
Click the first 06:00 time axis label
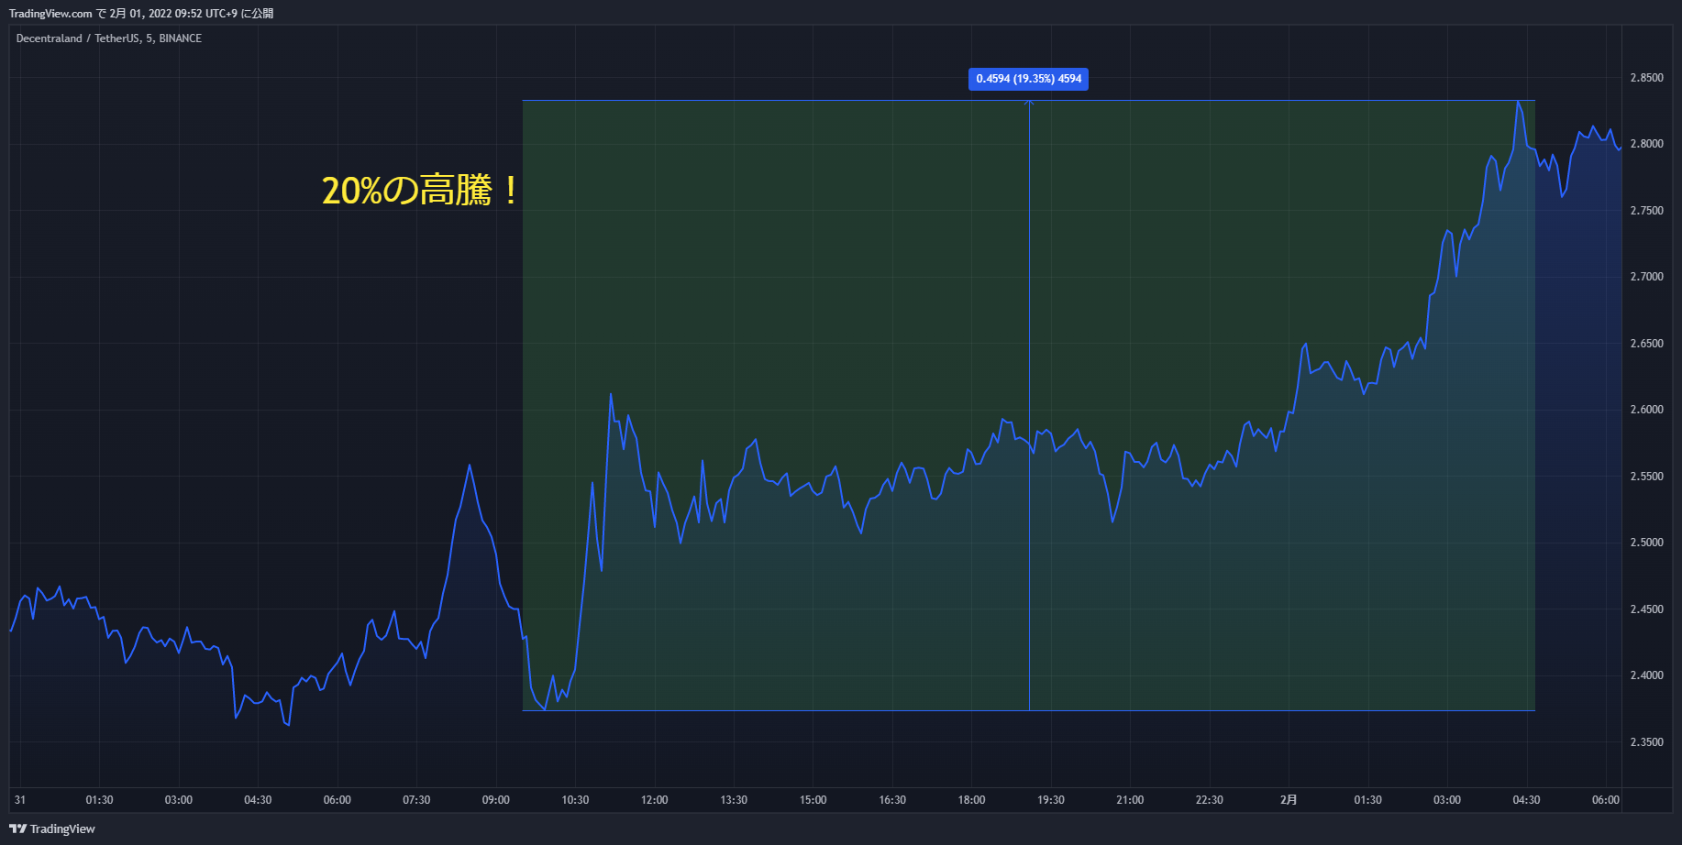[338, 800]
